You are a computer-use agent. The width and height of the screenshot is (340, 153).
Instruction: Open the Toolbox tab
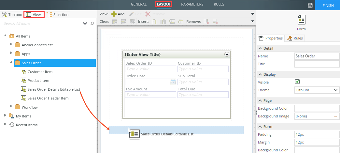coord(12,15)
